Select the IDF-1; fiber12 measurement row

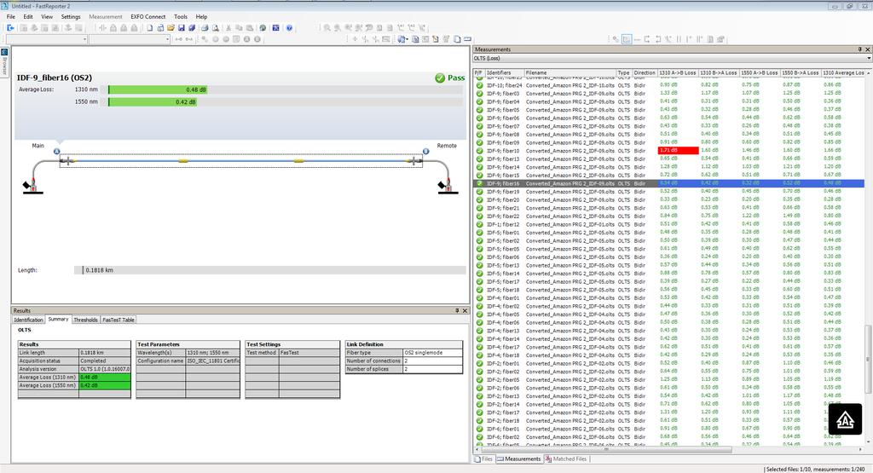click(x=668, y=224)
